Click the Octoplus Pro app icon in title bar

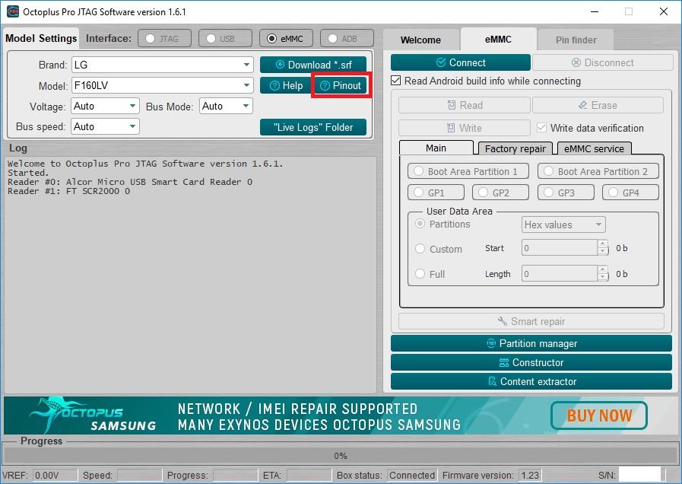[x=13, y=11]
